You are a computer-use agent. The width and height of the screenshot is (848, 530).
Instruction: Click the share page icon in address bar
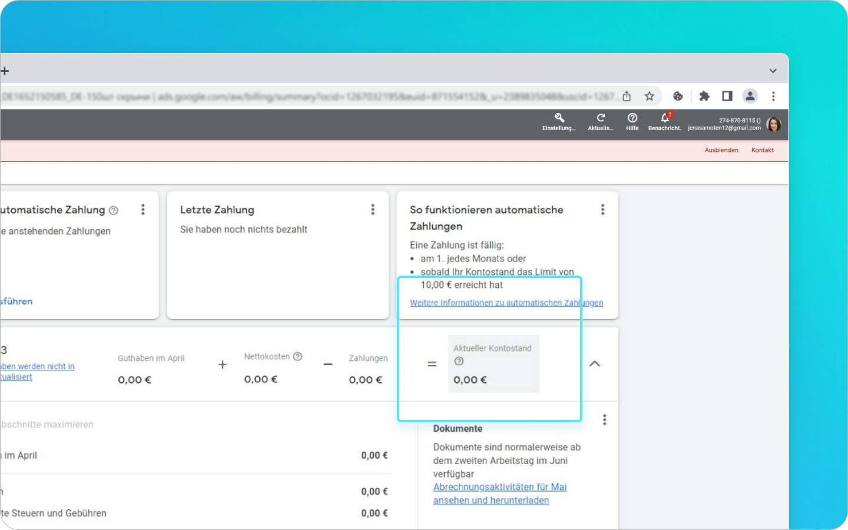point(627,96)
